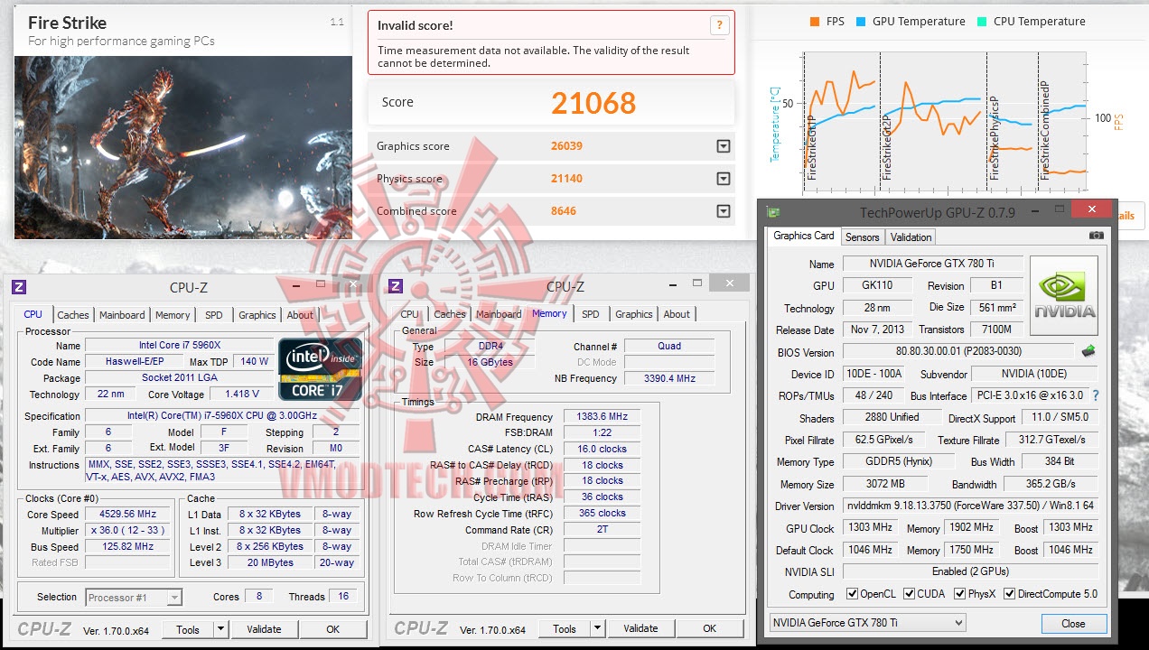Open Graphics tab in right CPU-Z window
The image size is (1149, 650).
[634, 314]
